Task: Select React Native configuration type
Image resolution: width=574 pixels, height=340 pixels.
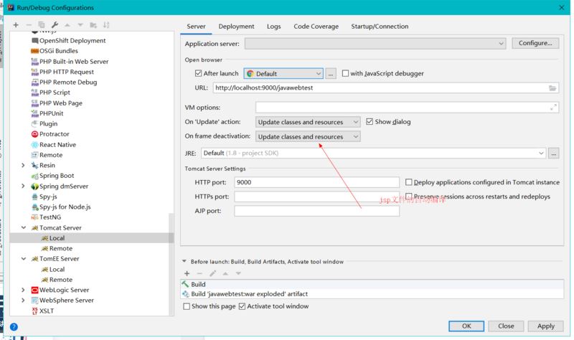Action: (x=57, y=144)
